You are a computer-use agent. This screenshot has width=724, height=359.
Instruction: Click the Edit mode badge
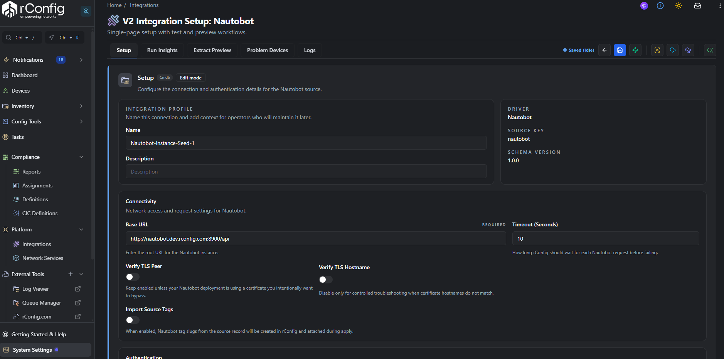coord(191,78)
